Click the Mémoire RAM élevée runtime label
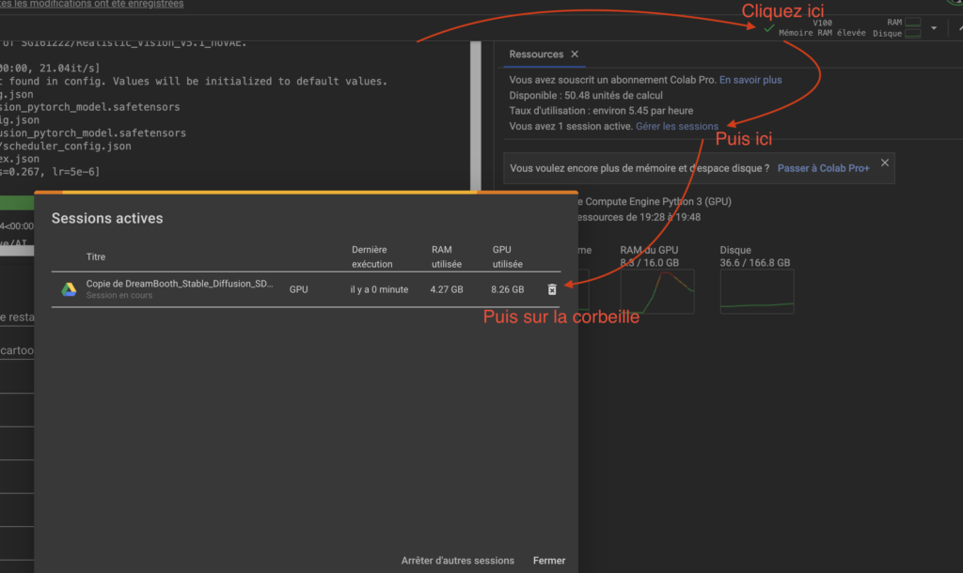963x573 pixels. (822, 33)
